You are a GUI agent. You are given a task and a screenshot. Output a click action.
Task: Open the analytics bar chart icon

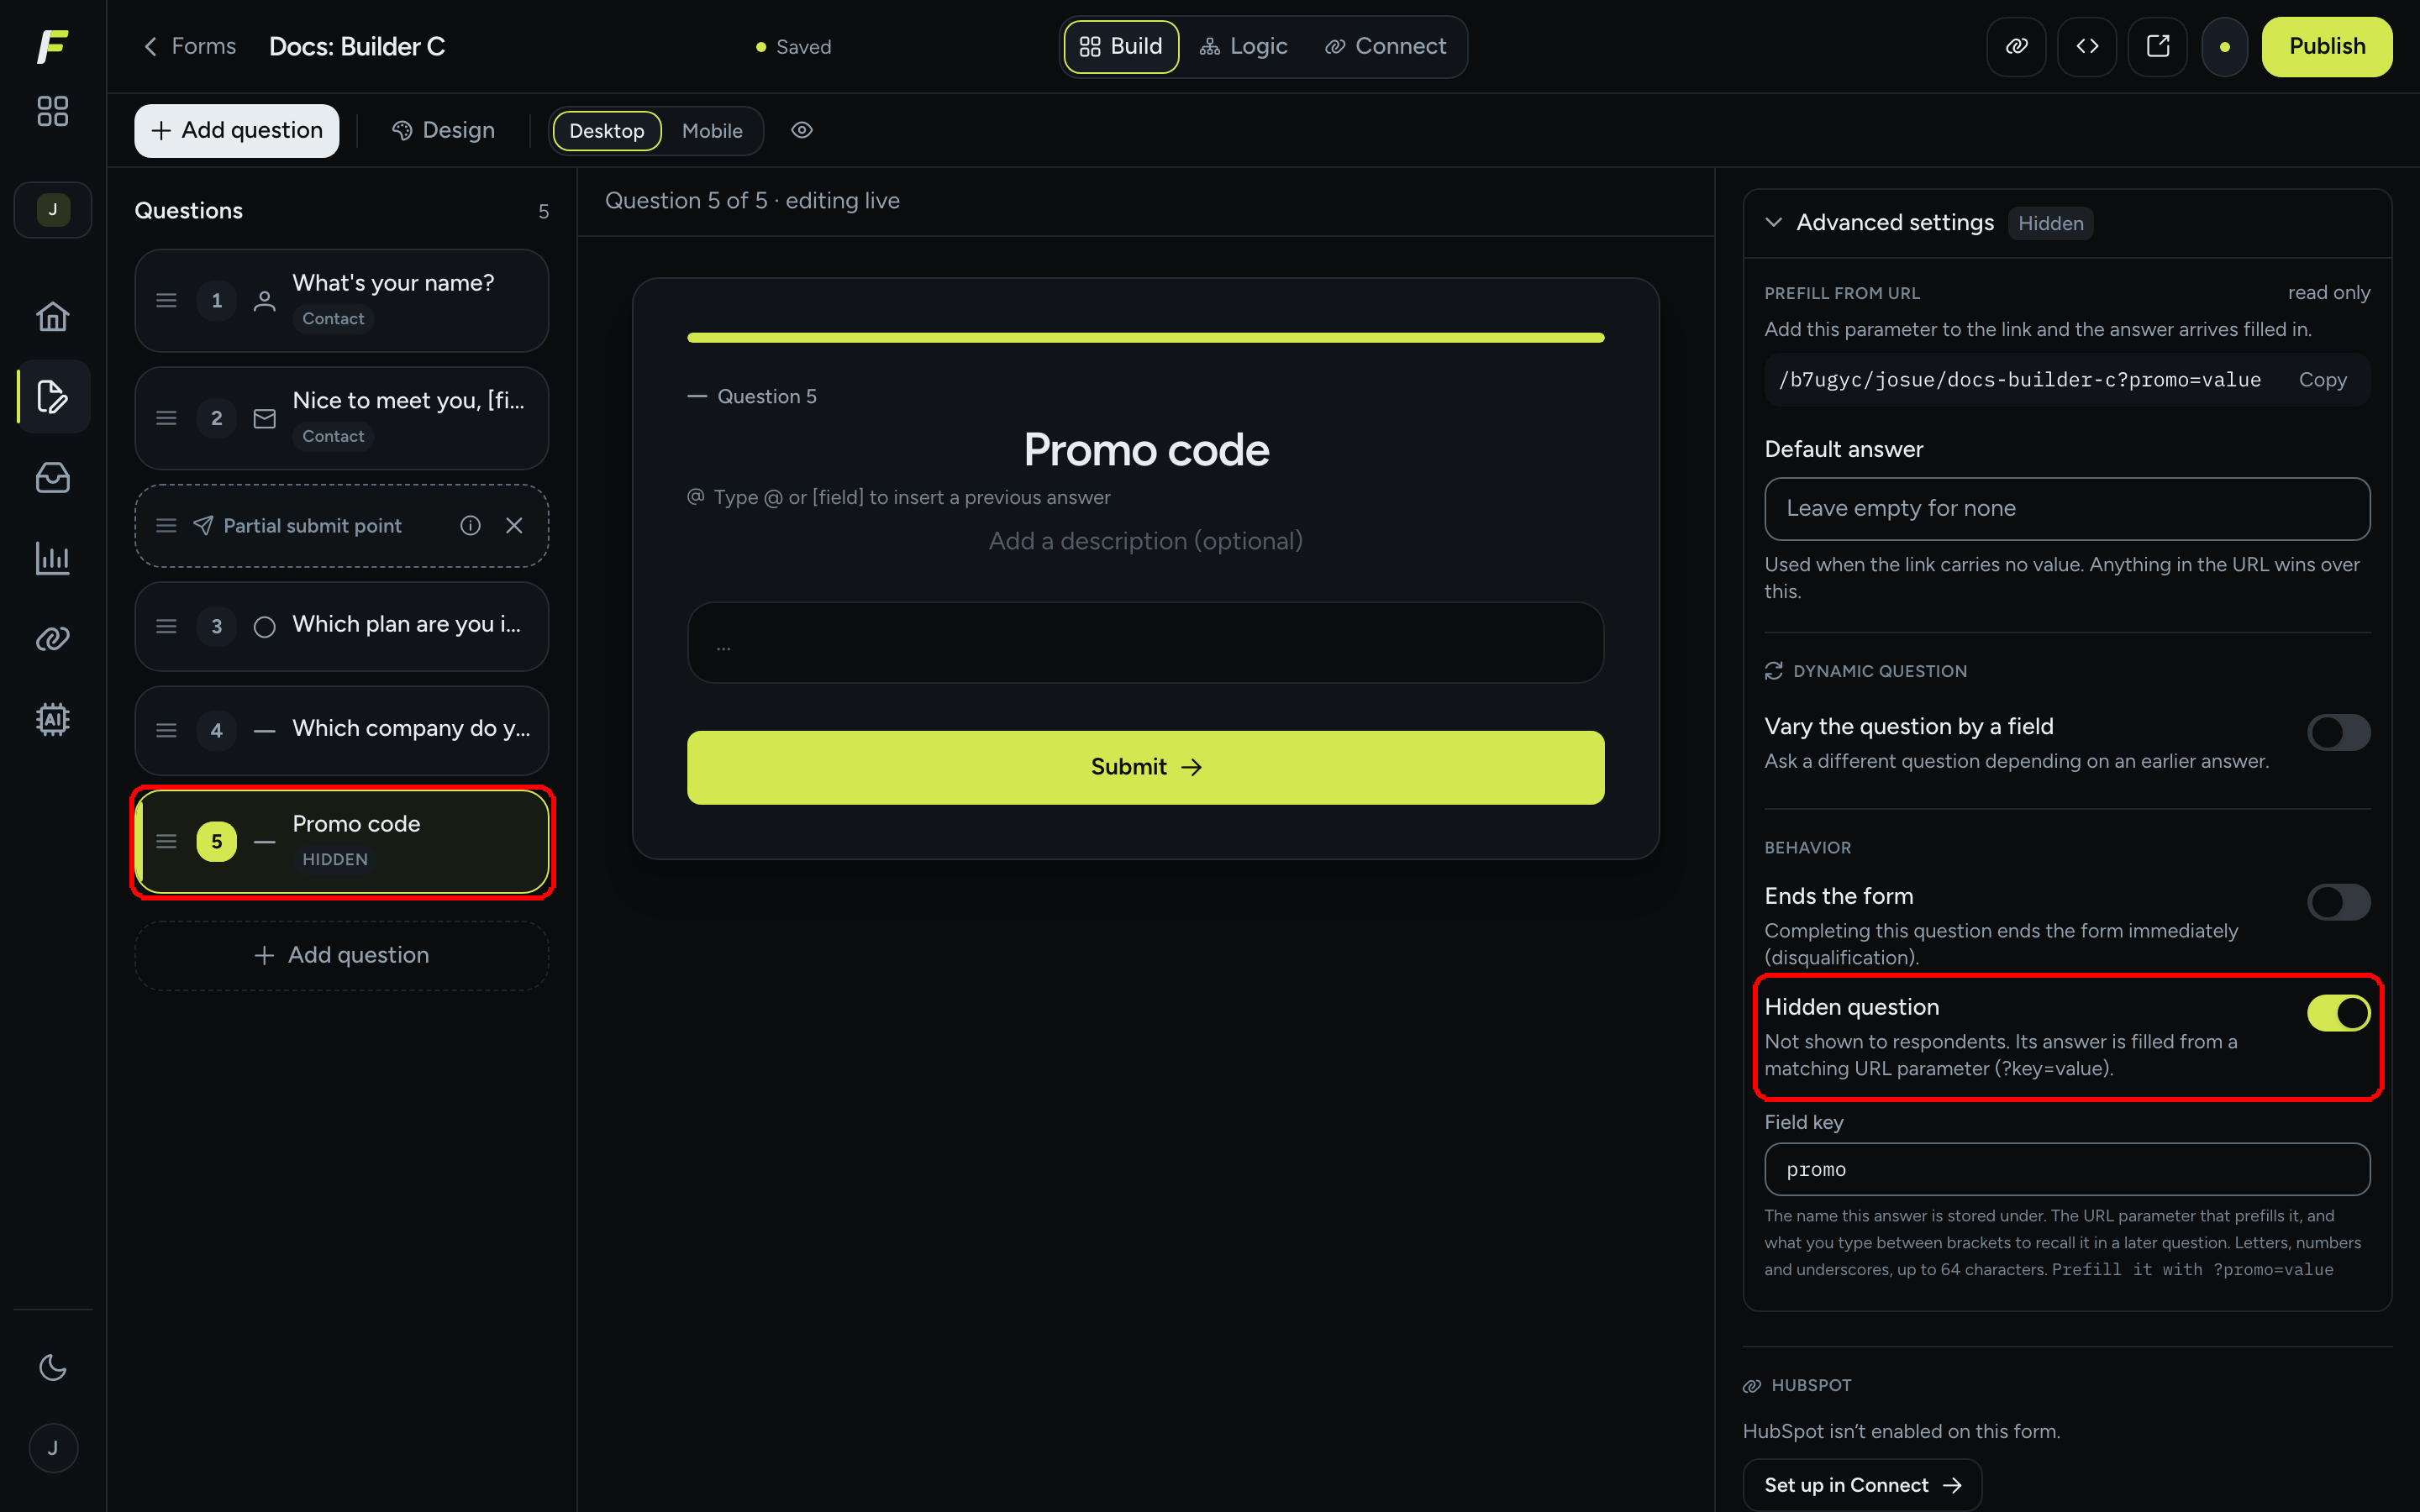(52, 558)
